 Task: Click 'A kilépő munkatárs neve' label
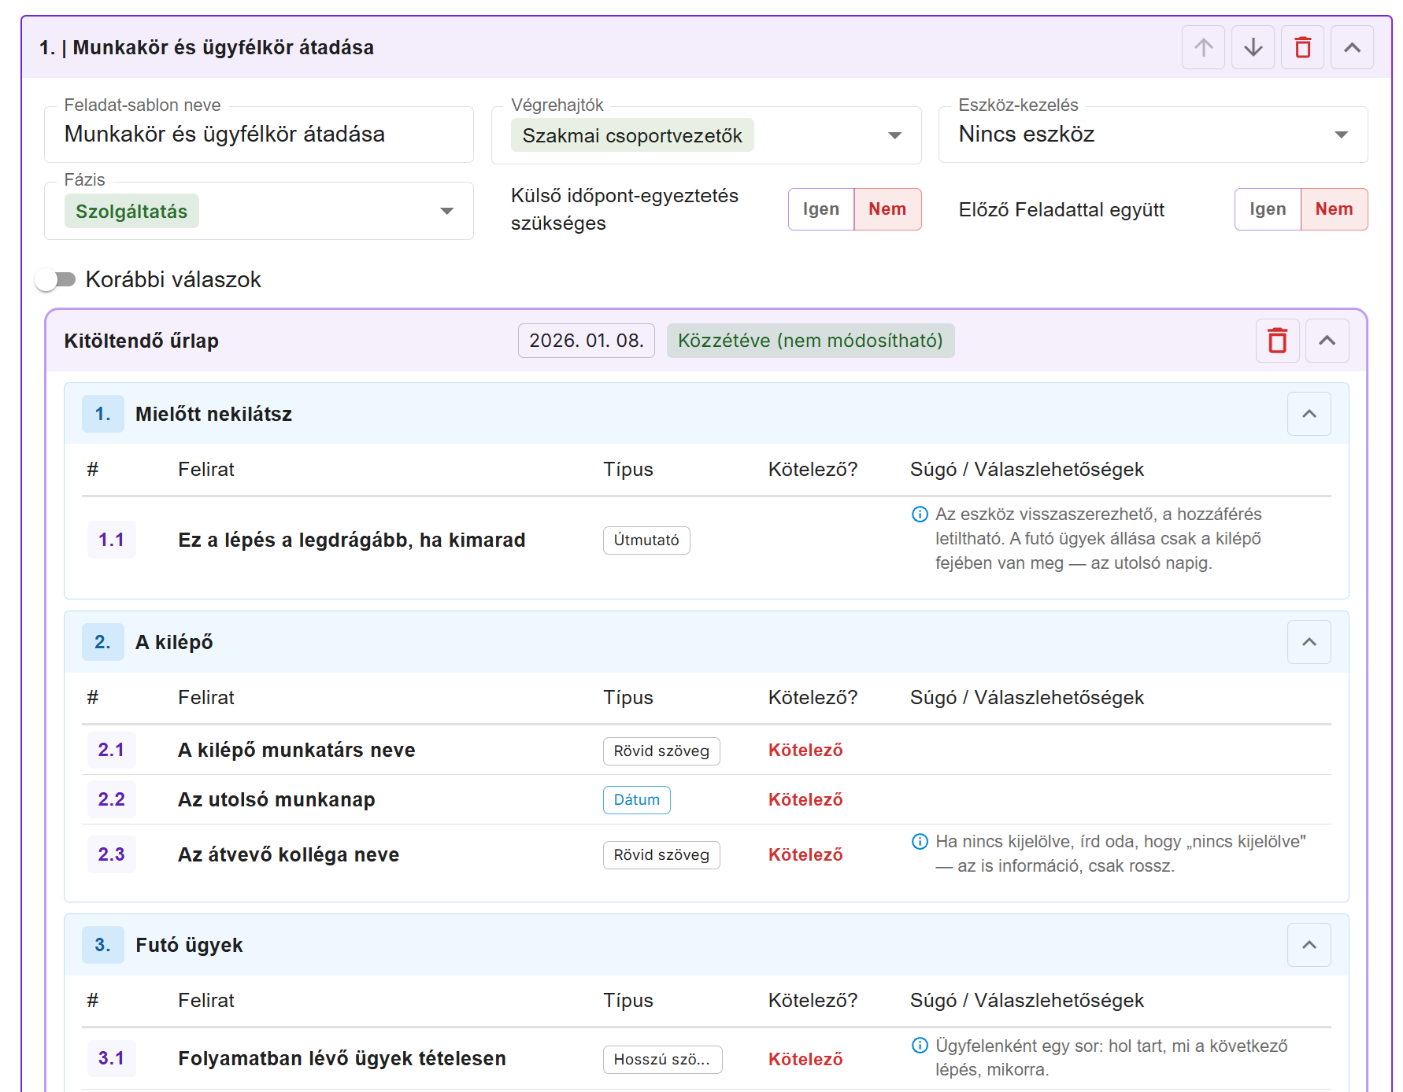[x=296, y=750]
